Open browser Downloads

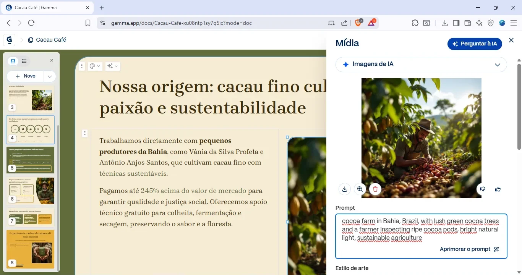(444, 23)
